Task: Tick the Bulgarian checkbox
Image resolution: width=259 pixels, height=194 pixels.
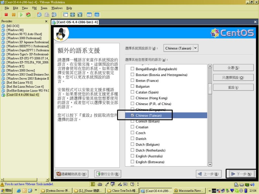Action: coord(132,86)
